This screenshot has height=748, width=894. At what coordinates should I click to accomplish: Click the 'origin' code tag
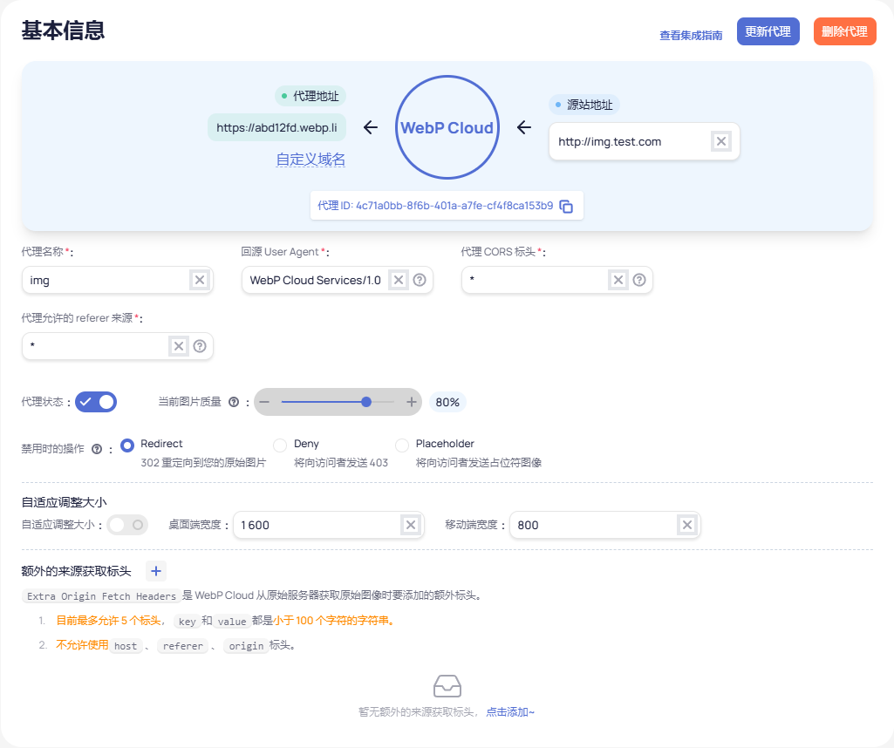(246, 645)
